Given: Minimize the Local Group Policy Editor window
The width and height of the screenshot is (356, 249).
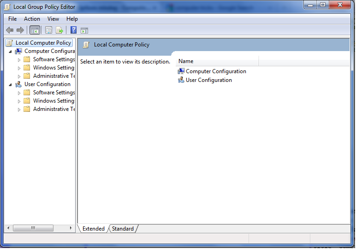Looking at the screenshot, I should (x=310, y=5).
